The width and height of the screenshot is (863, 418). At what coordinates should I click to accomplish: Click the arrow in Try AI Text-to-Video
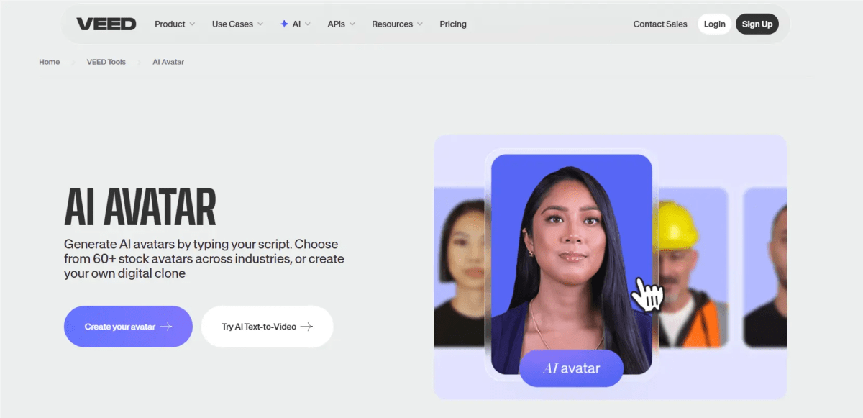click(x=310, y=326)
